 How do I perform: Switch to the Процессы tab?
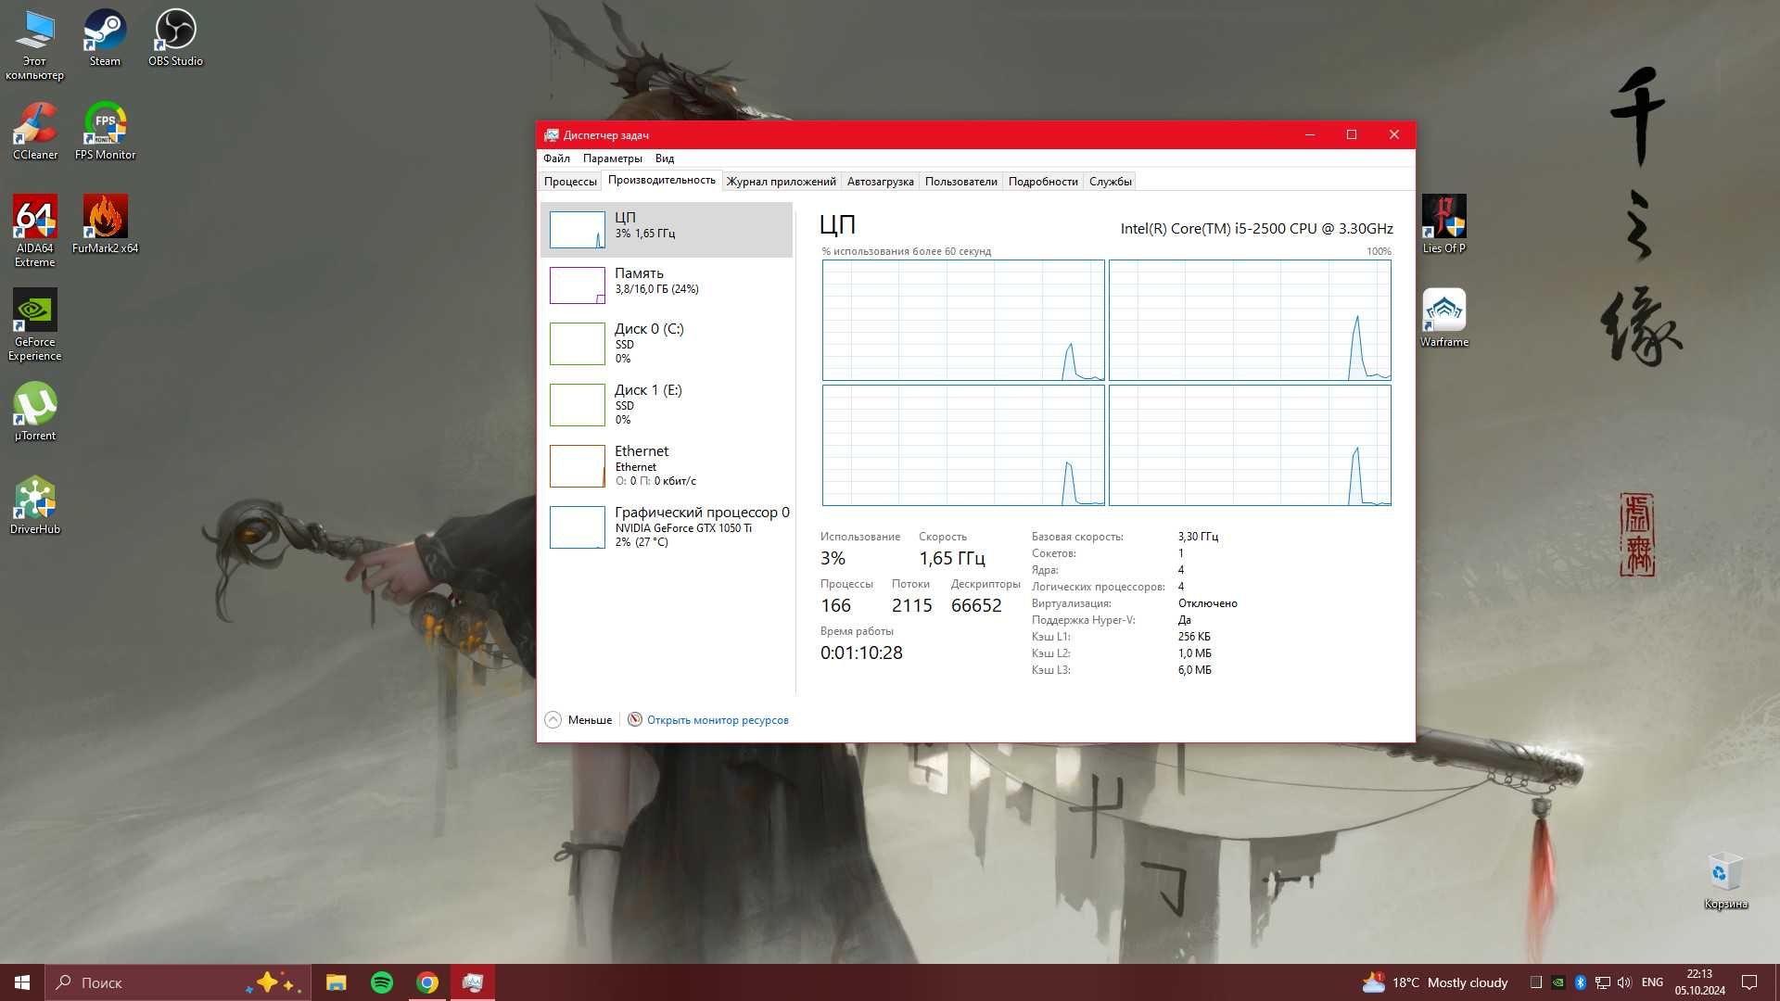[x=570, y=182]
